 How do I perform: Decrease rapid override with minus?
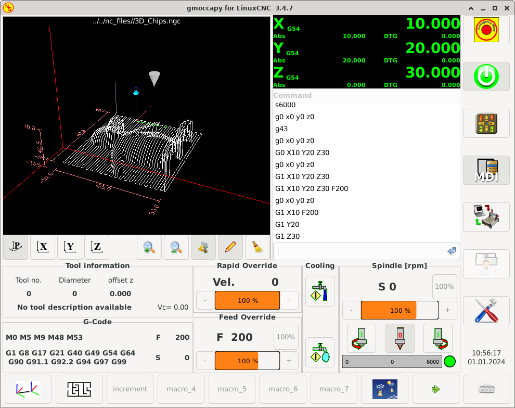tap(205, 300)
